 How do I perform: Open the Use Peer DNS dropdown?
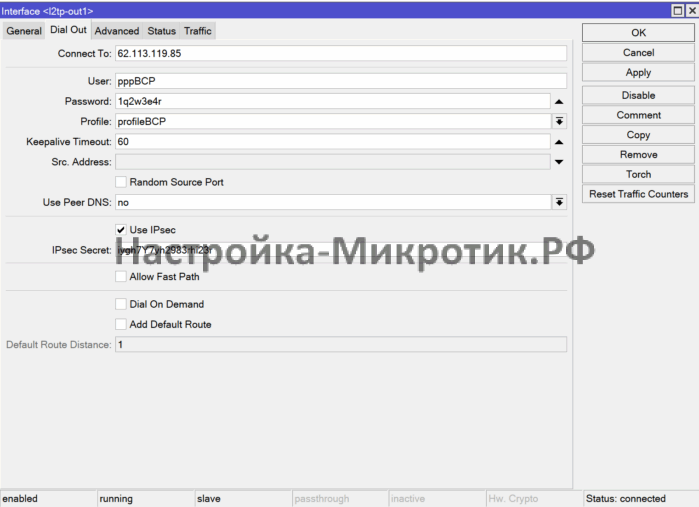click(x=559, y=202)
